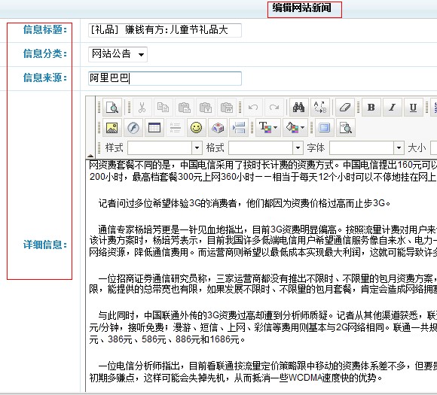437x395 pixels.
Task: Toggle Underline formatting
Action: (414, 107)
